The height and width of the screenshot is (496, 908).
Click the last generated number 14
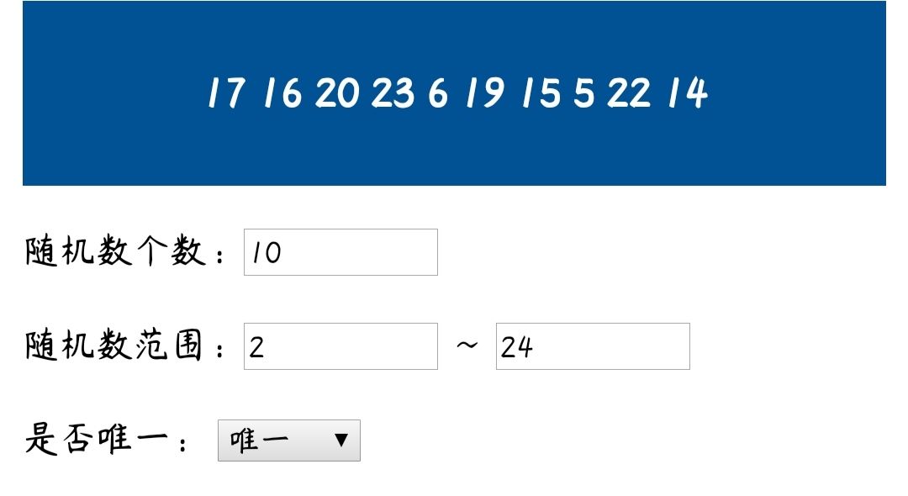[688, 92]
